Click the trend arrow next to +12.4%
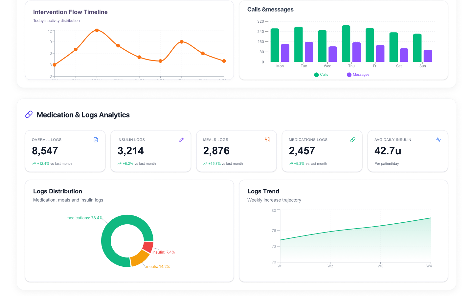The width and height of the screenshot is (473, 296). click(34, 163)
